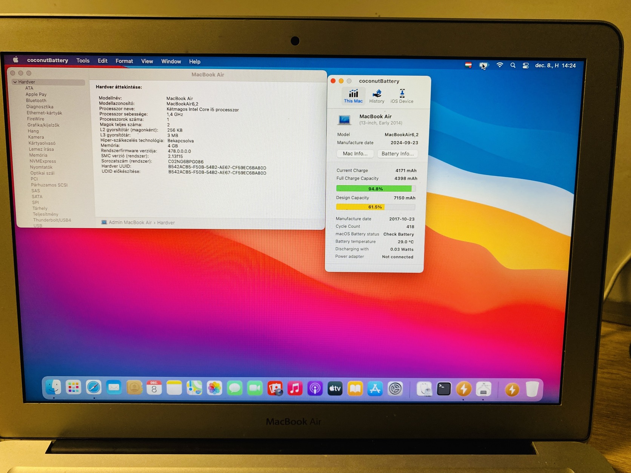Collapse the Hardver section in the sidebar

coord(15,82)
